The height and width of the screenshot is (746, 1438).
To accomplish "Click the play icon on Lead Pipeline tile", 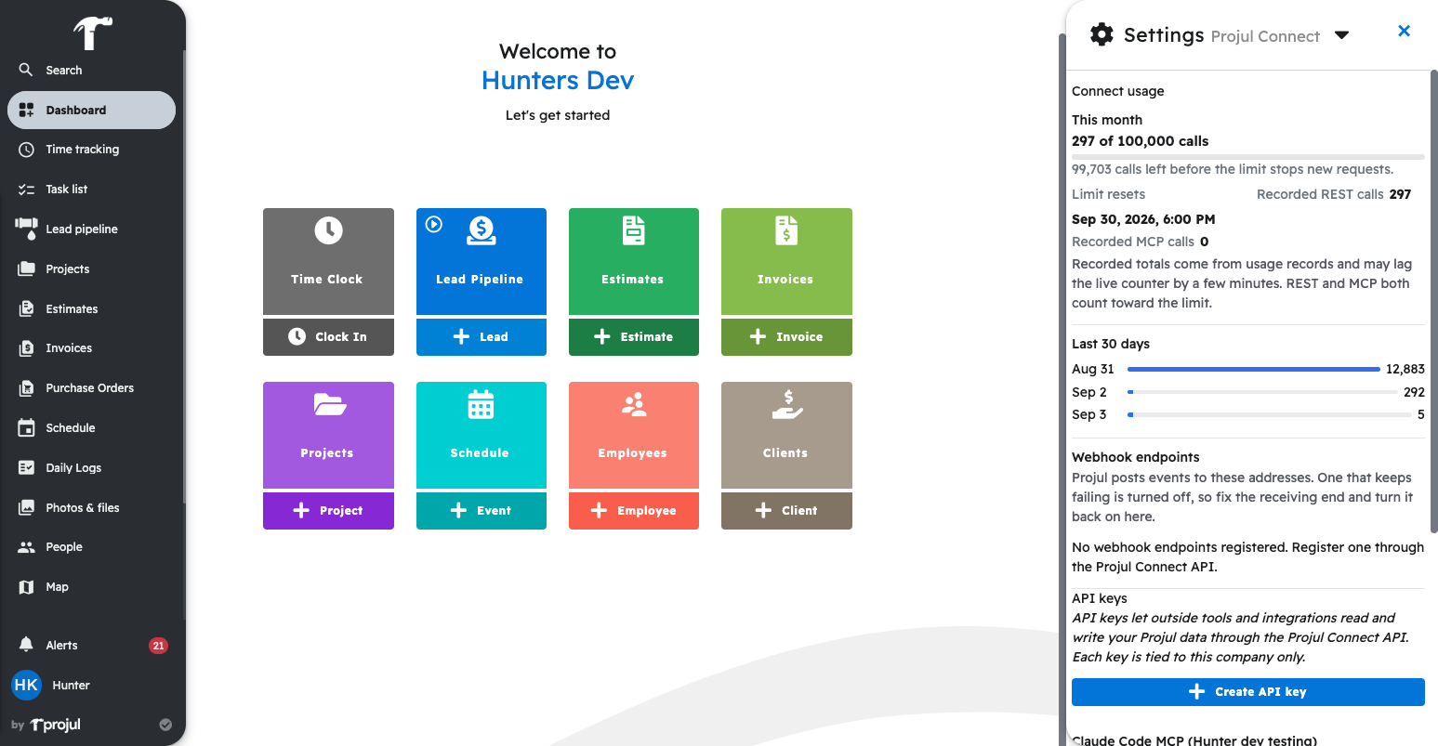I will pyautogui.click(x=434, y=224).
